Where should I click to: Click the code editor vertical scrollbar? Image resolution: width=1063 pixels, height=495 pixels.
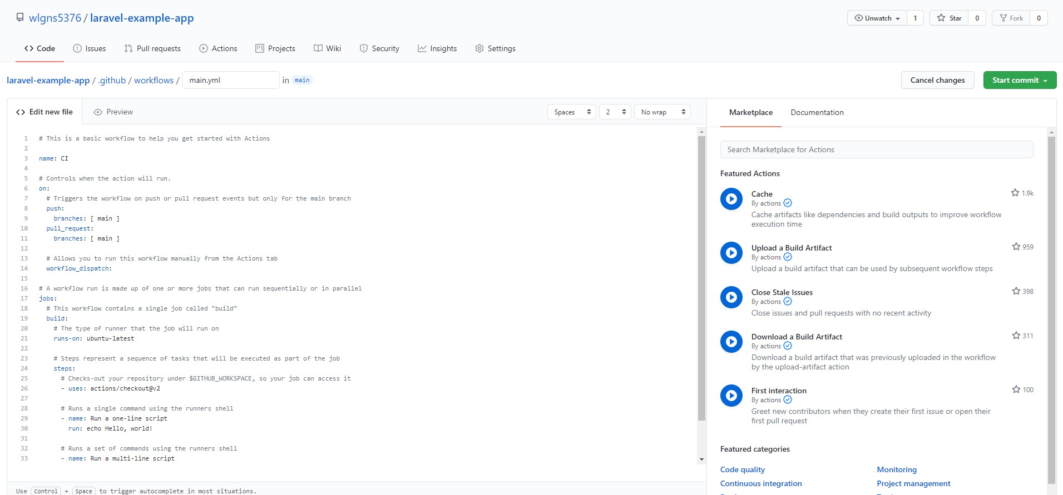click(x=701, y=278)
